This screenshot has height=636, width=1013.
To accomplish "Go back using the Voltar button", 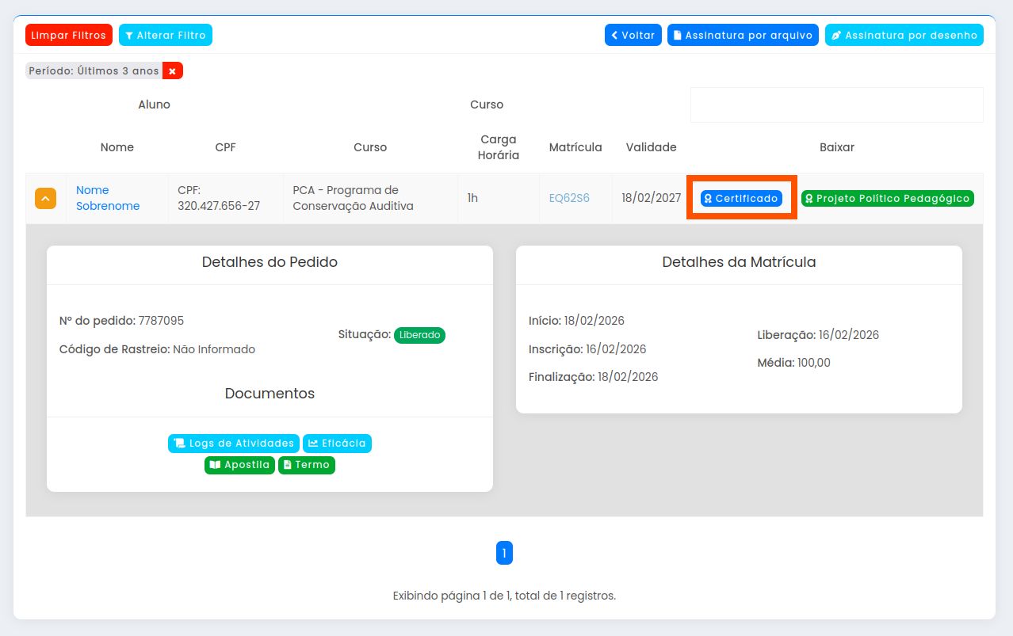I will click(x=633, y=35).
